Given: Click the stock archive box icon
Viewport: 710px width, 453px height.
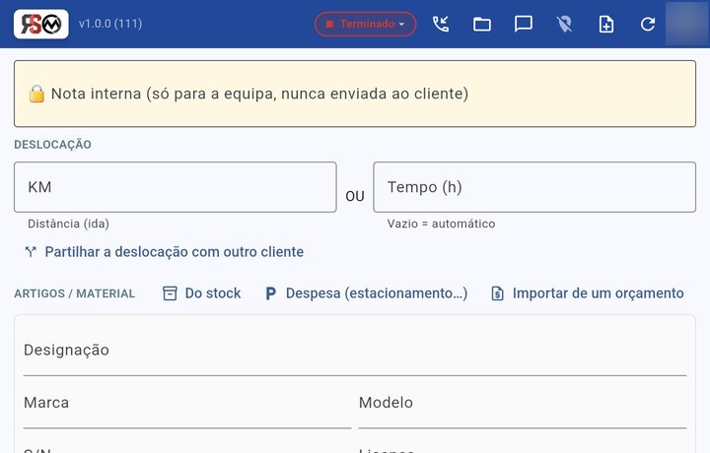Looking at the screenshot, I should (170, 293).
